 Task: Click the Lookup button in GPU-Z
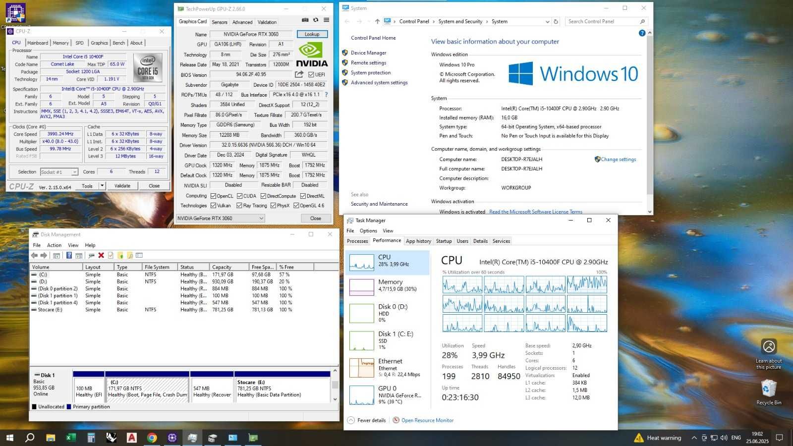click(x=312, y=34)
